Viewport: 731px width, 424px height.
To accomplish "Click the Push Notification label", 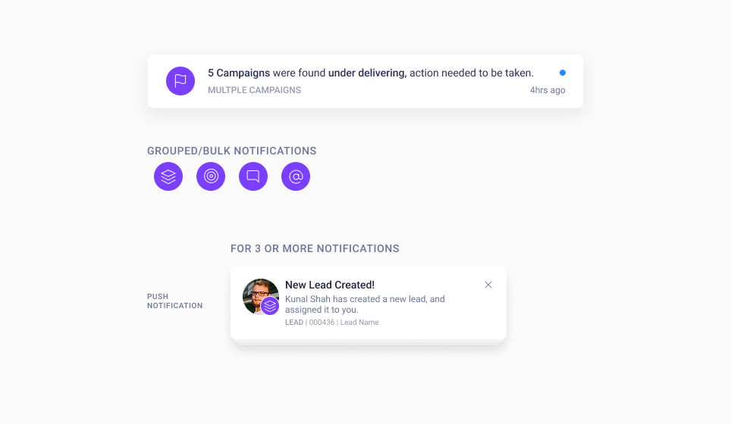I will [175, 301].
